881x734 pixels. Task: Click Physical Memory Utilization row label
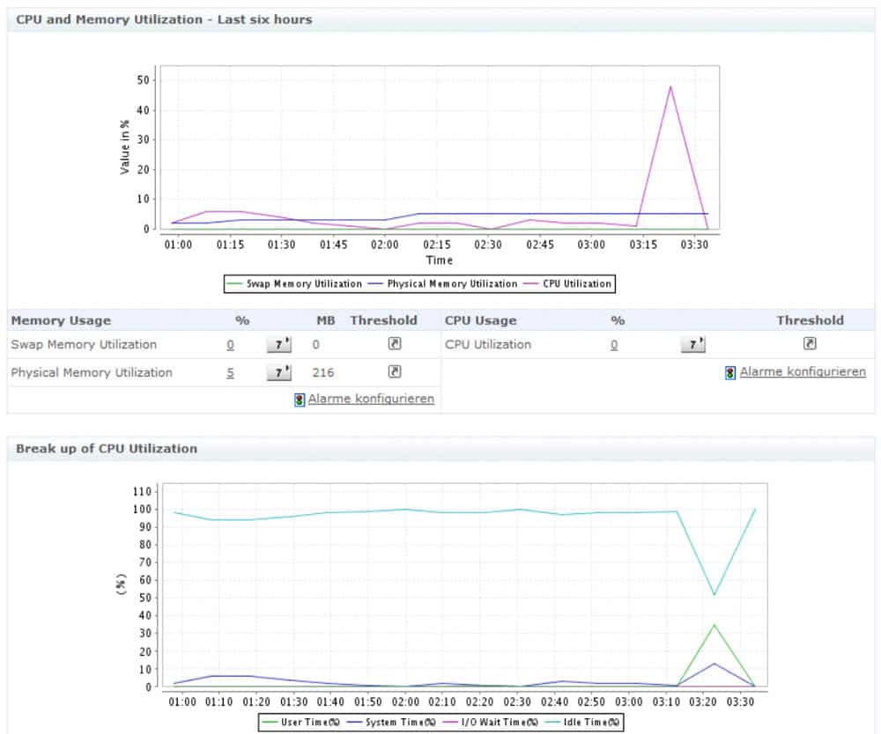[x=92, y=372]
